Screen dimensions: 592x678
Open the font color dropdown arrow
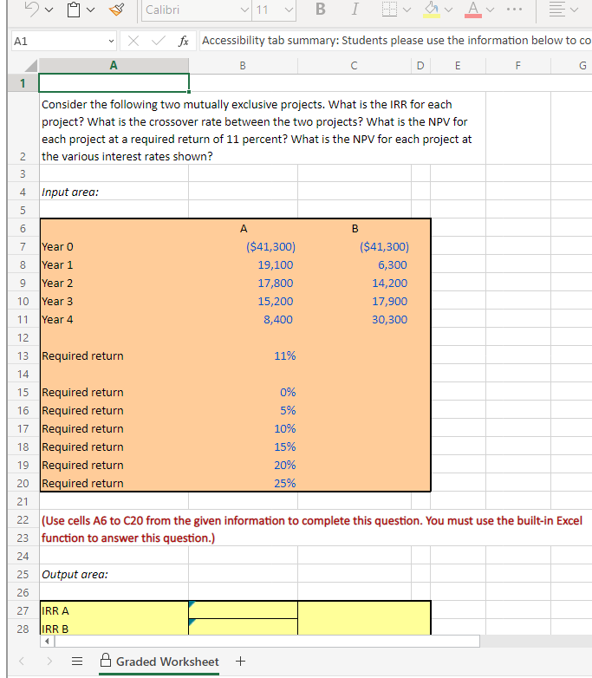[x=490, y=10]
